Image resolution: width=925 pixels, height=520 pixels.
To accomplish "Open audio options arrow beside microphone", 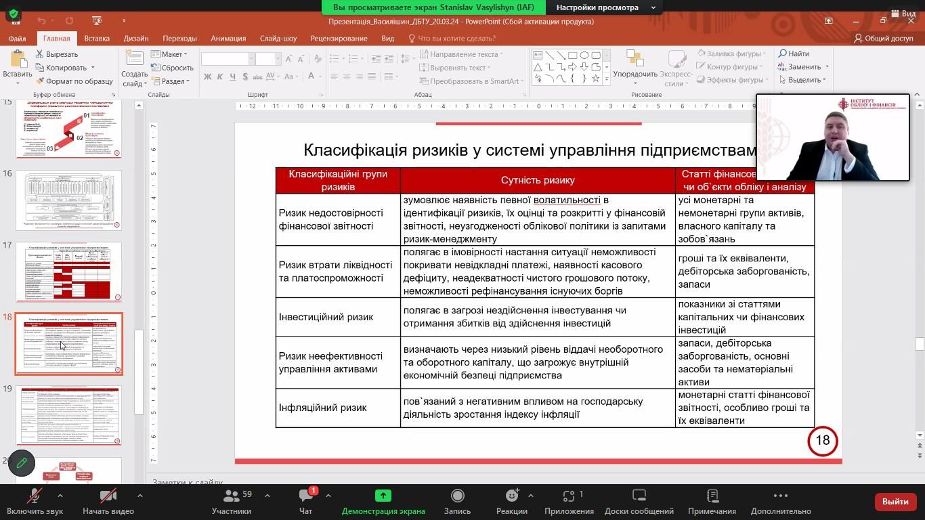I will point(60,496).
